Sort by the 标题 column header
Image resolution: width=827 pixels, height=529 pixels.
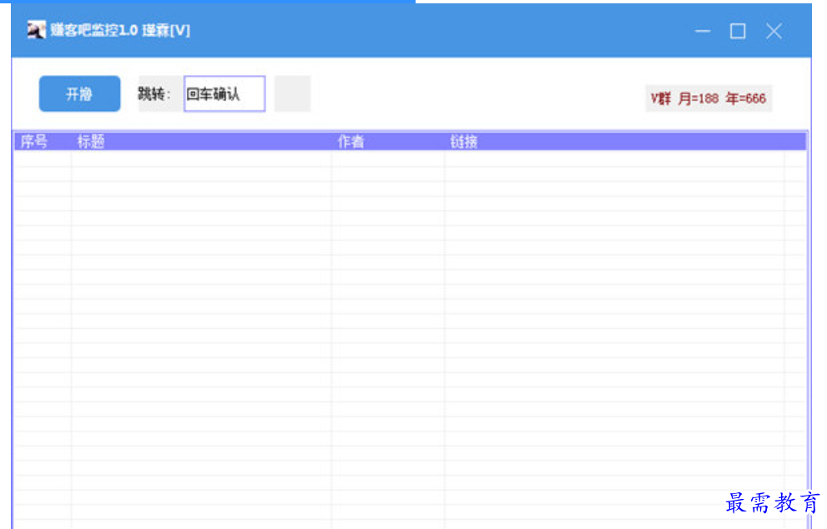(x=201, y=141)
